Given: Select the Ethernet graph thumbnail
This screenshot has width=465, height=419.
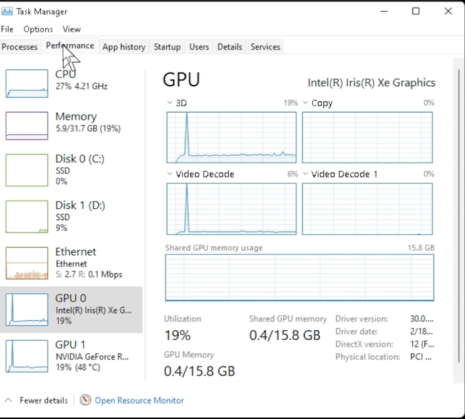Looking at the screenshot, I should pos(26,263).
